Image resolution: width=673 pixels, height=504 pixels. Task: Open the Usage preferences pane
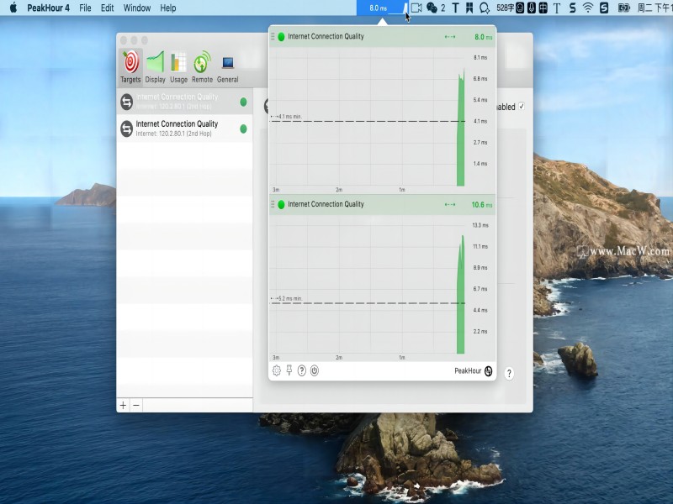tap(178, 67)
